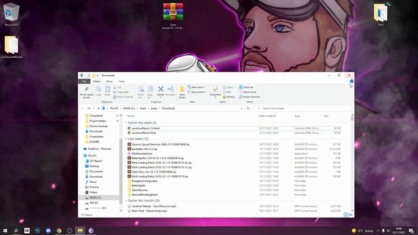Click Cut in the Clipboard group
Screen dimensions: 418x235
[x=118, y=87]
